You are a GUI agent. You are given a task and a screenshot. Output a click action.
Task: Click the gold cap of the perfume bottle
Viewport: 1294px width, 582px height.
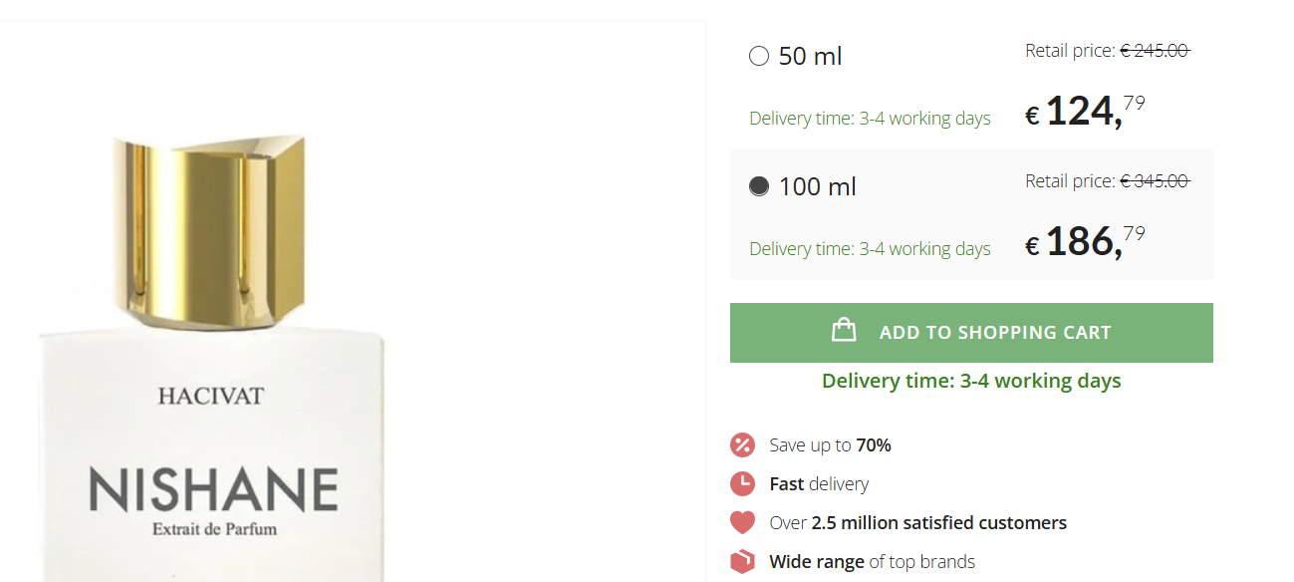pyautogui.click(x=212, y=229)
